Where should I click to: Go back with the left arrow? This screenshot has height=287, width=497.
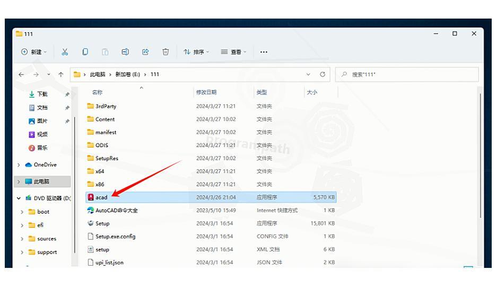(x=21, y=74)
